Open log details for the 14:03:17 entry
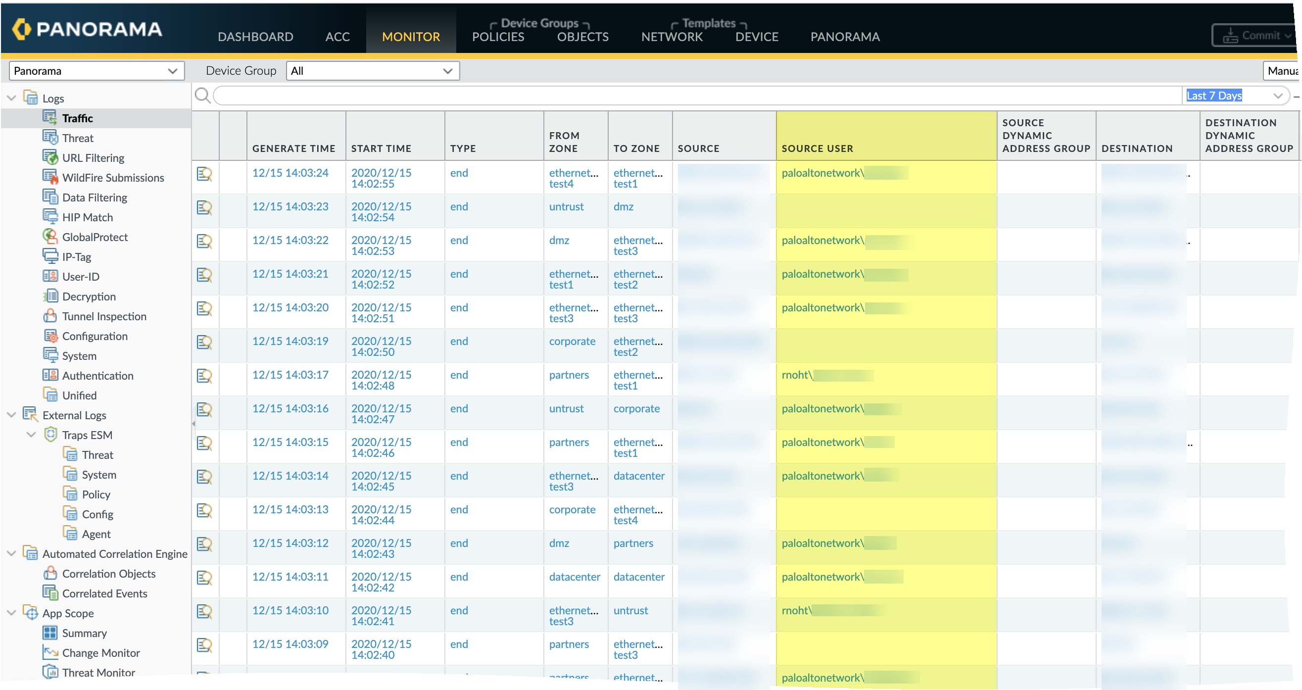Viewport: 1302px width, 690px height. [x=204, y=376]
